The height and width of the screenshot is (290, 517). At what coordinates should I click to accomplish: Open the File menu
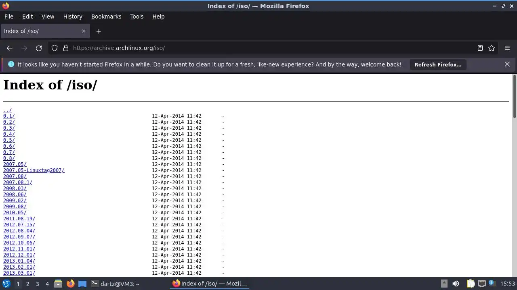(8, 17)
